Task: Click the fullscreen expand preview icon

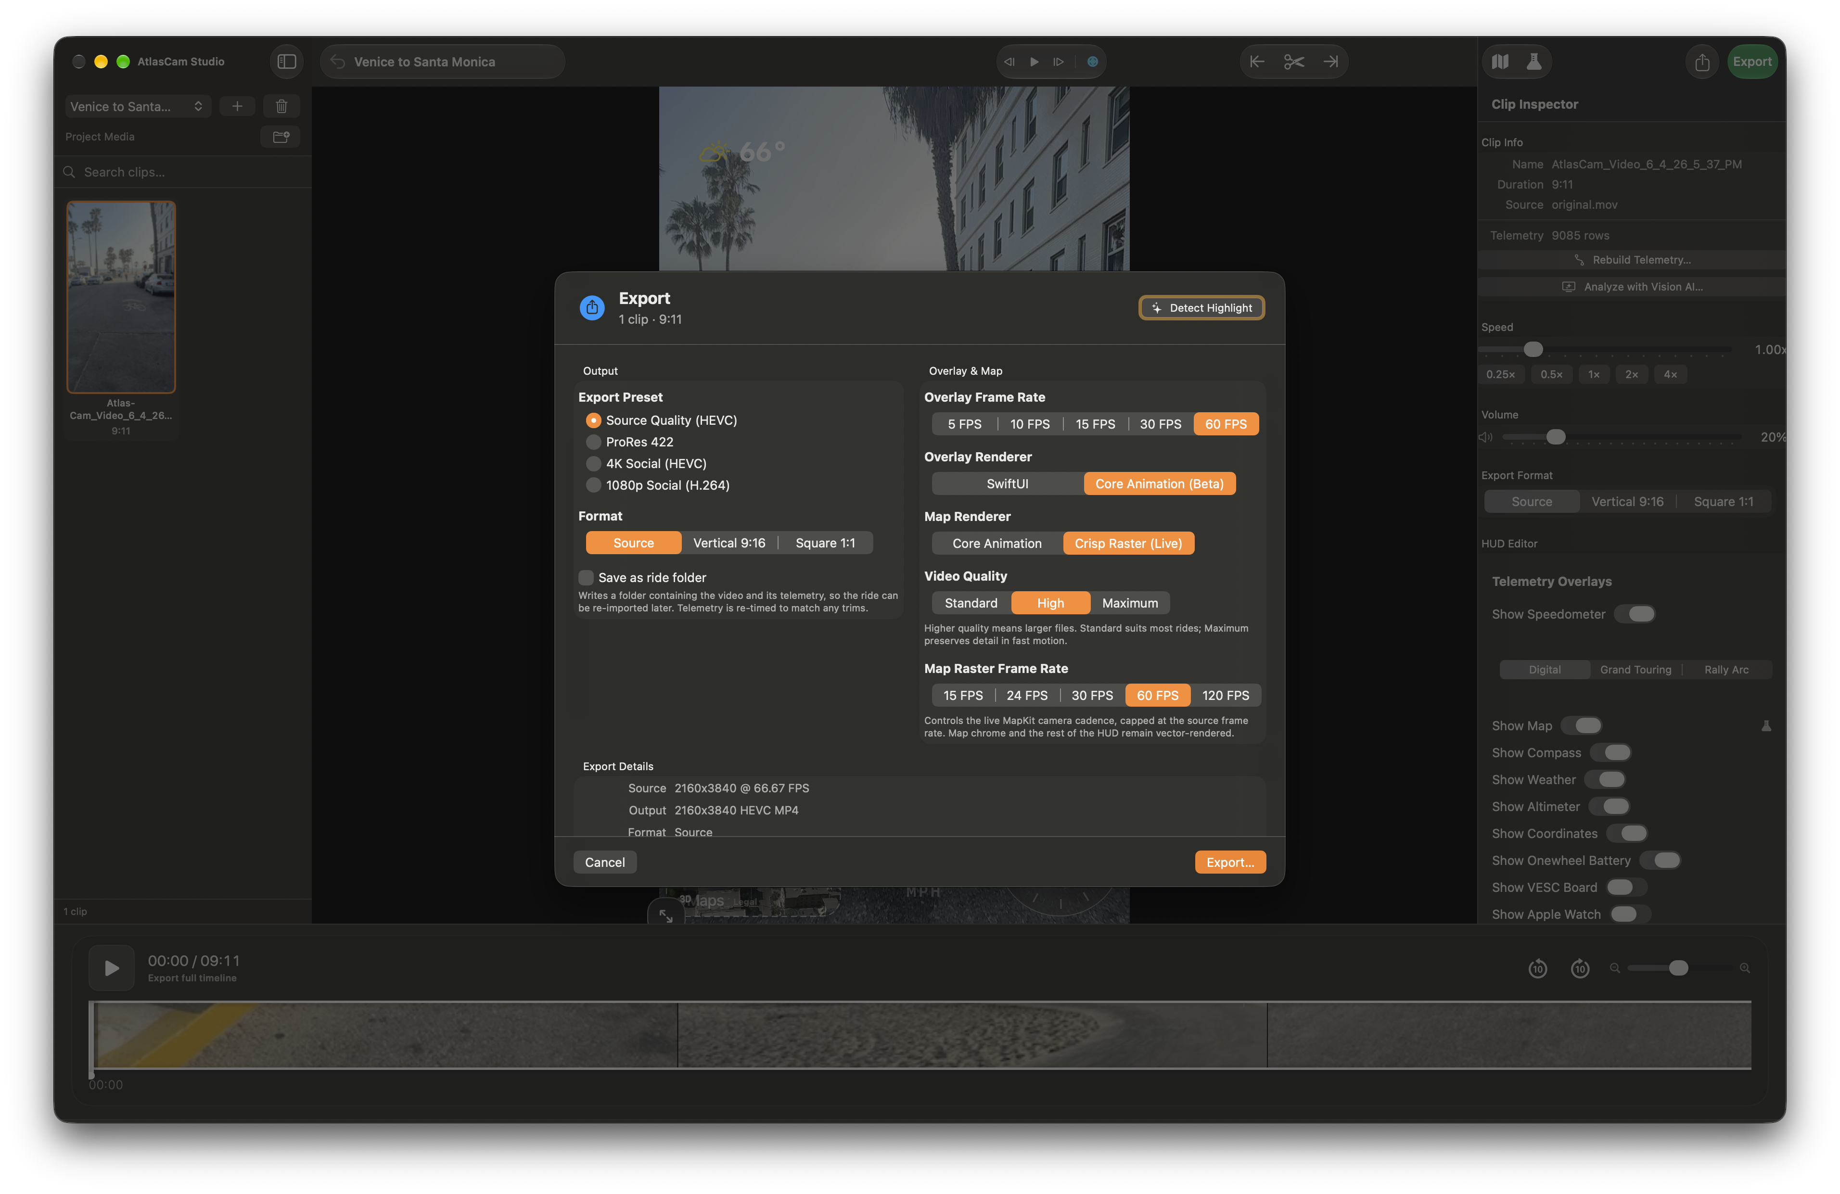Action: click(665, 916)
